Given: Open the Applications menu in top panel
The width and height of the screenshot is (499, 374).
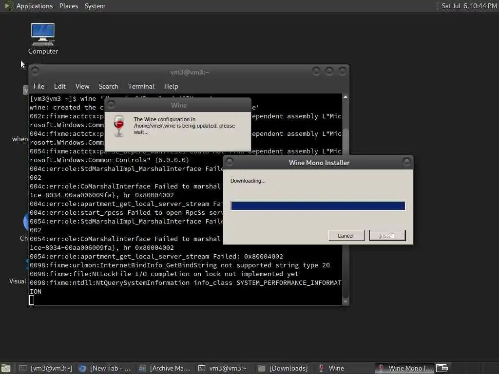Looking at the screenshot, I should point(35,6).
